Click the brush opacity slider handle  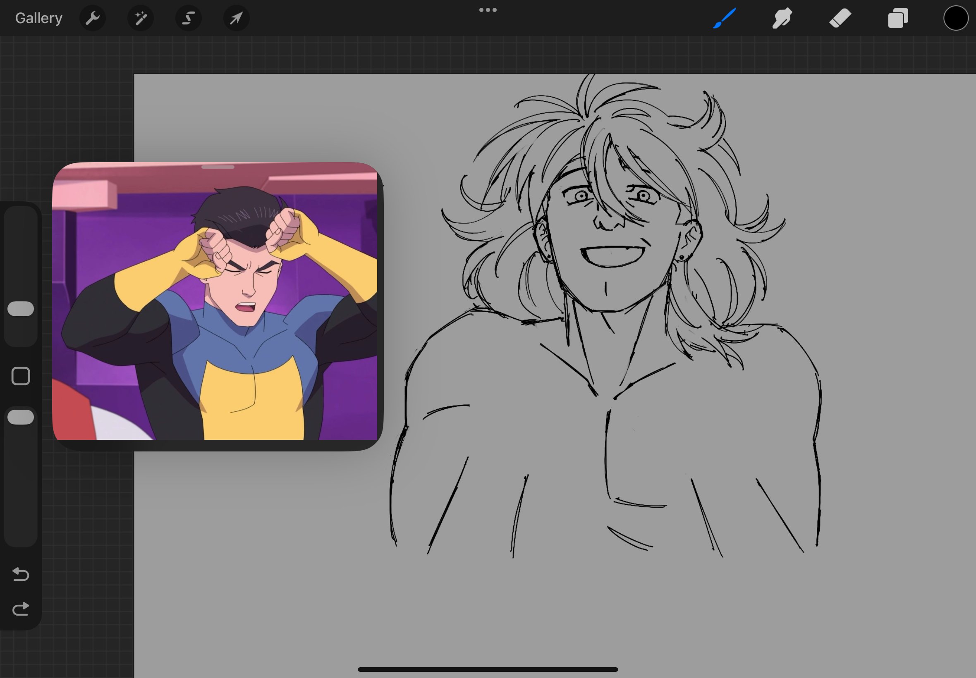[21, 417]
